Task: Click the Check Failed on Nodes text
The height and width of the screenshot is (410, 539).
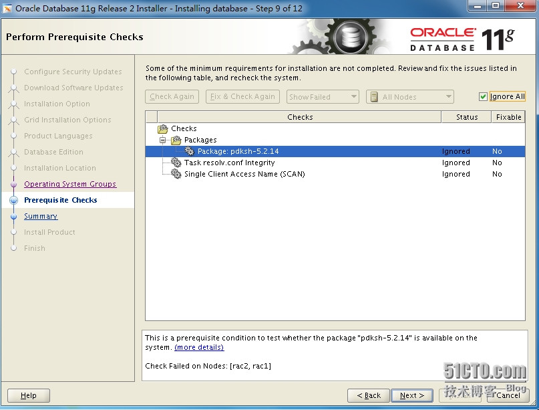Action: (x=208, y=366)
